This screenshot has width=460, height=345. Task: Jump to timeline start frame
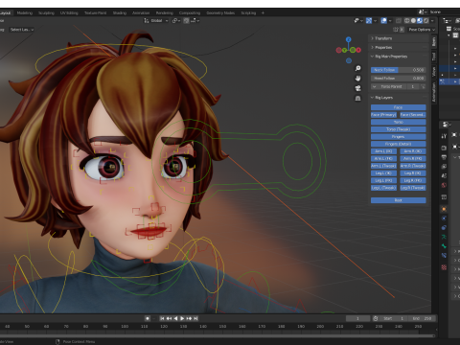[162, 318]
